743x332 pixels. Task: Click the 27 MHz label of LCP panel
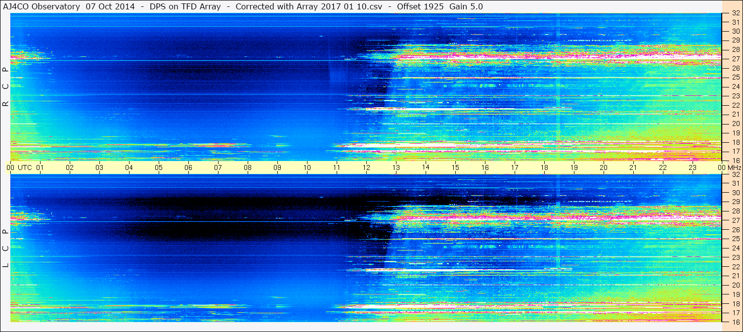735,220
